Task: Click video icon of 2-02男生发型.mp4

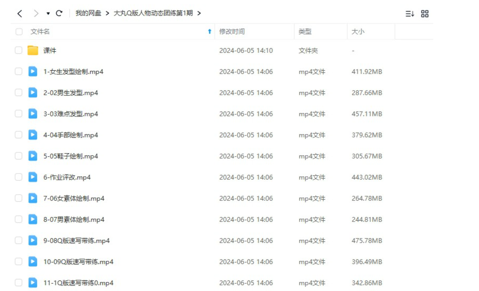Action: [33, 92]
